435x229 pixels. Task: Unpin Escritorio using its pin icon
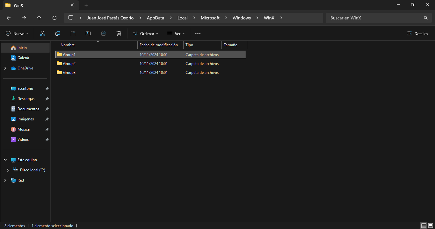[x=47, y=89]
